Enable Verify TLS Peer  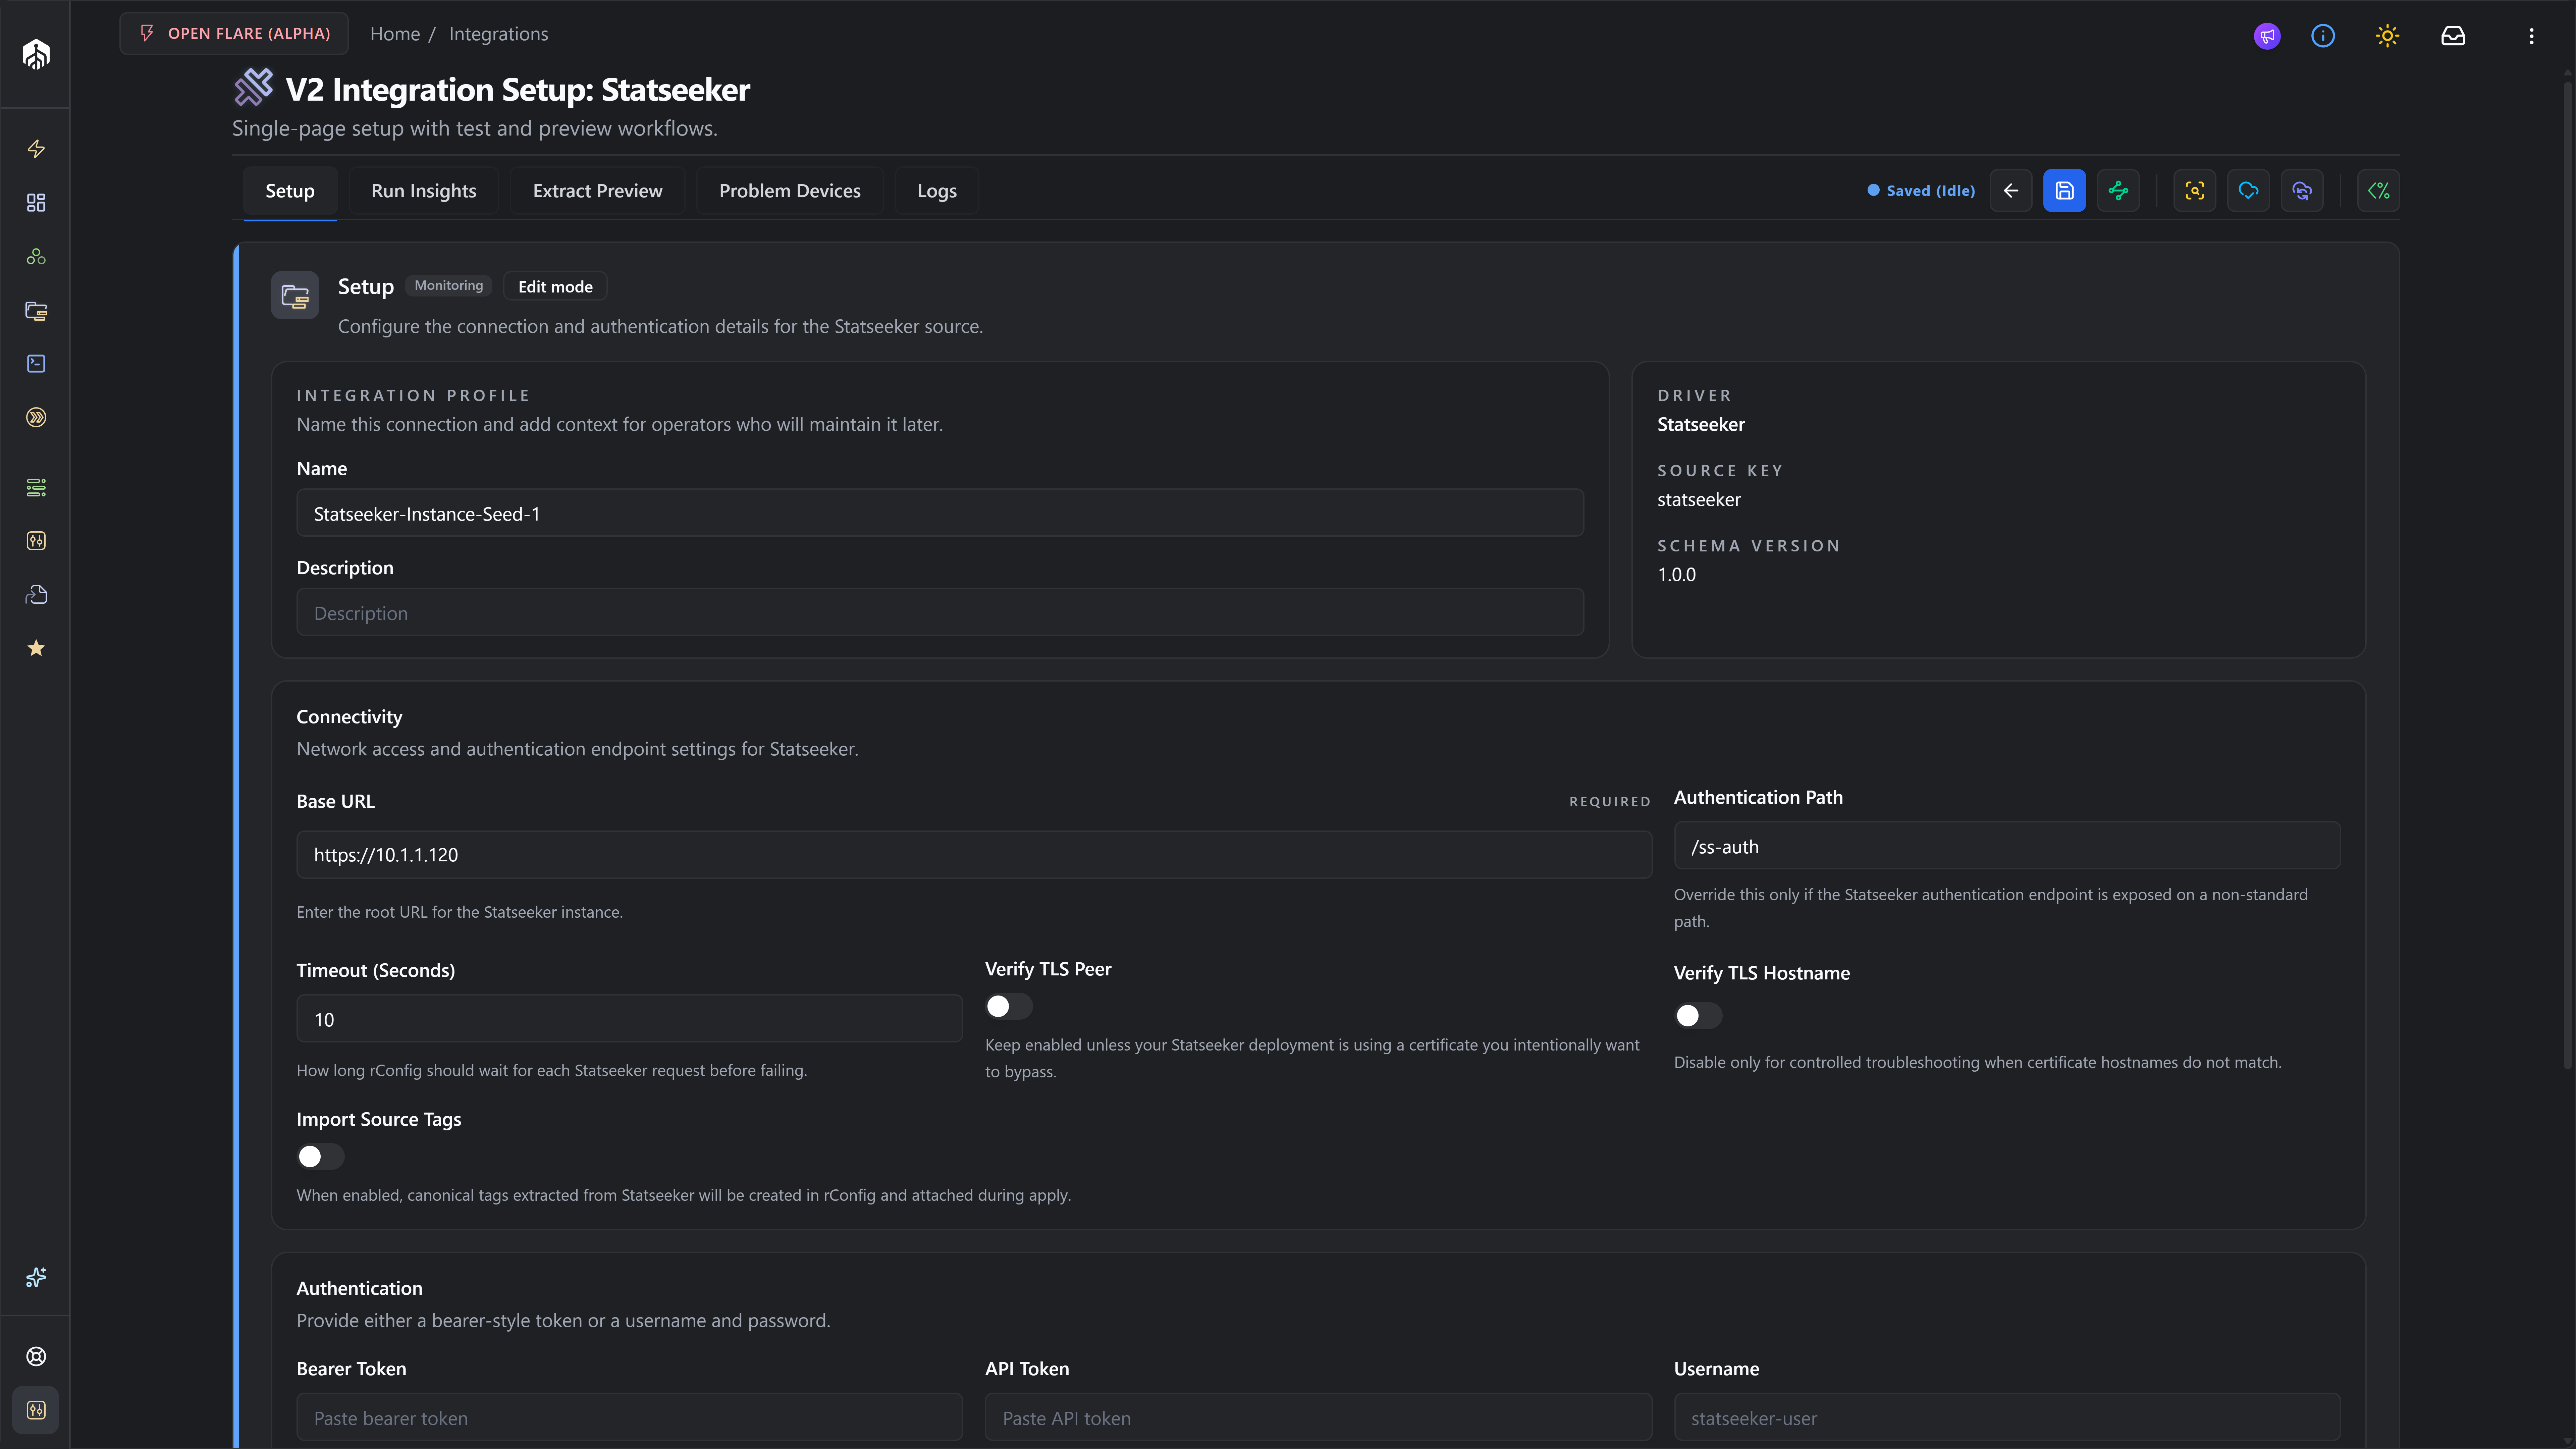click(x=1007, y=1006)
